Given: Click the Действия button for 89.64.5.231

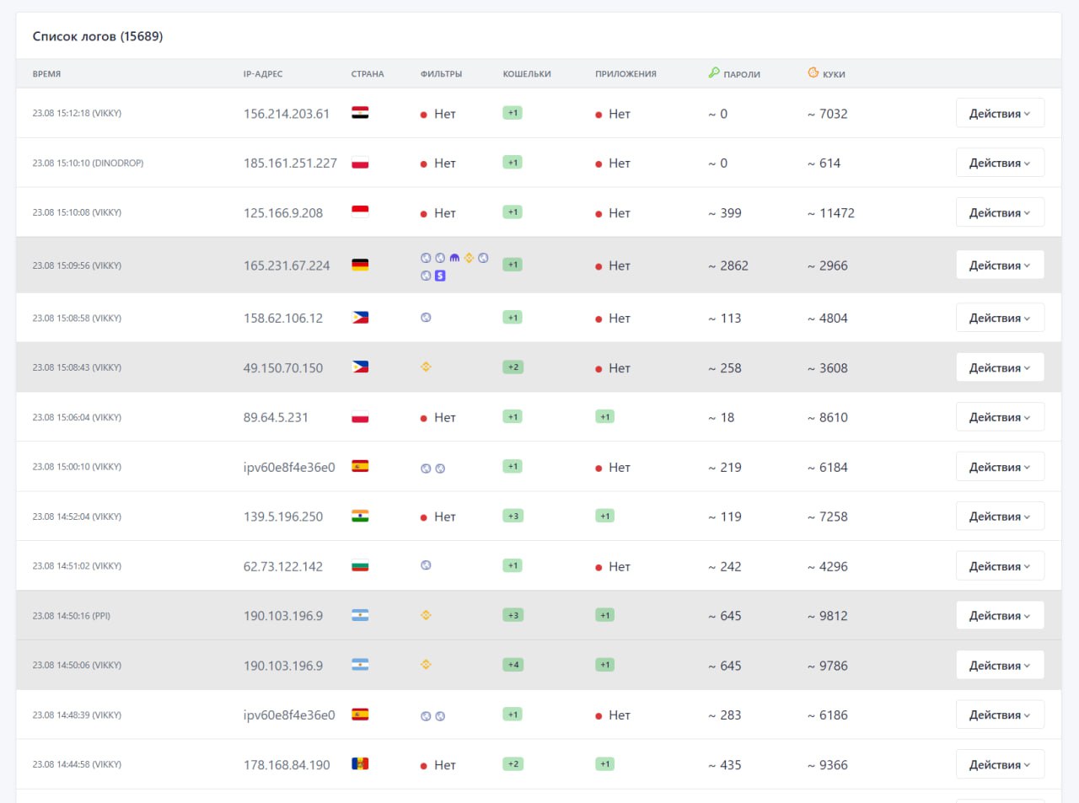Looking at the screenshot, I should (x=1000, y=417).
